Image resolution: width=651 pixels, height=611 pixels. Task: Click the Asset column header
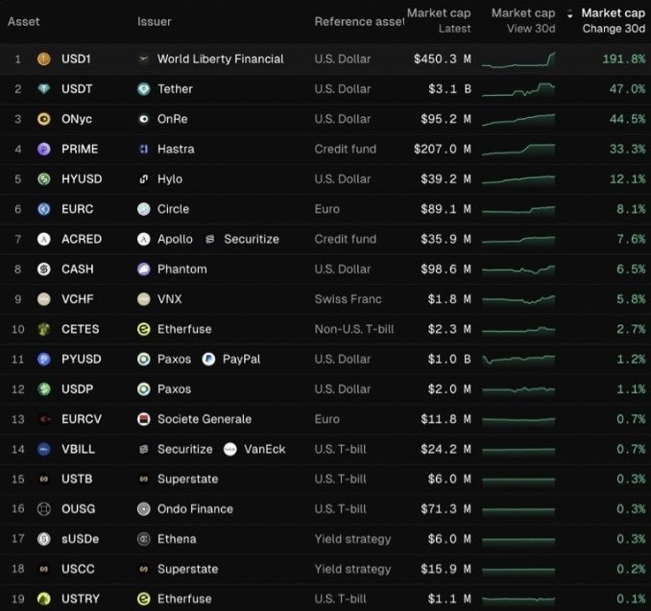coord(24,21)
